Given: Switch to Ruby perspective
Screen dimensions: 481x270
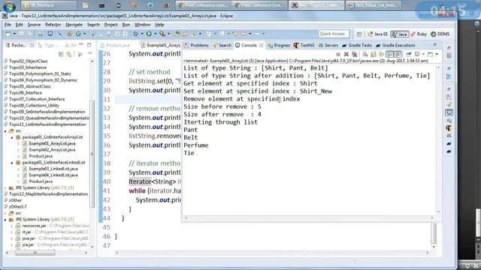Looking at the screenshot, I should (419, 34).
